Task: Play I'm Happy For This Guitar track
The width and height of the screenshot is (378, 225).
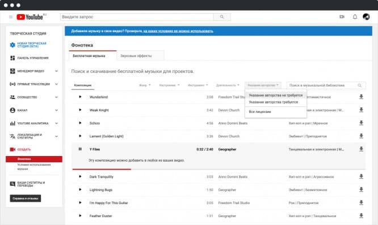Action: (80, 202)
